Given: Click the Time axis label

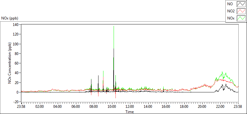Looking at the screenshot, I should [130, 112].
